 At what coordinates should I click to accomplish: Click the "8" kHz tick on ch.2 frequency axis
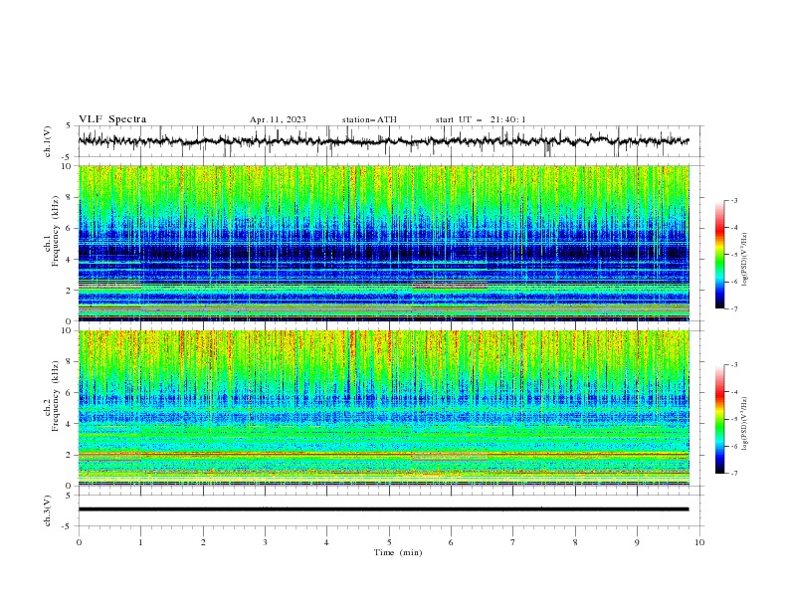pyautogui.click(x=71, y=362)
